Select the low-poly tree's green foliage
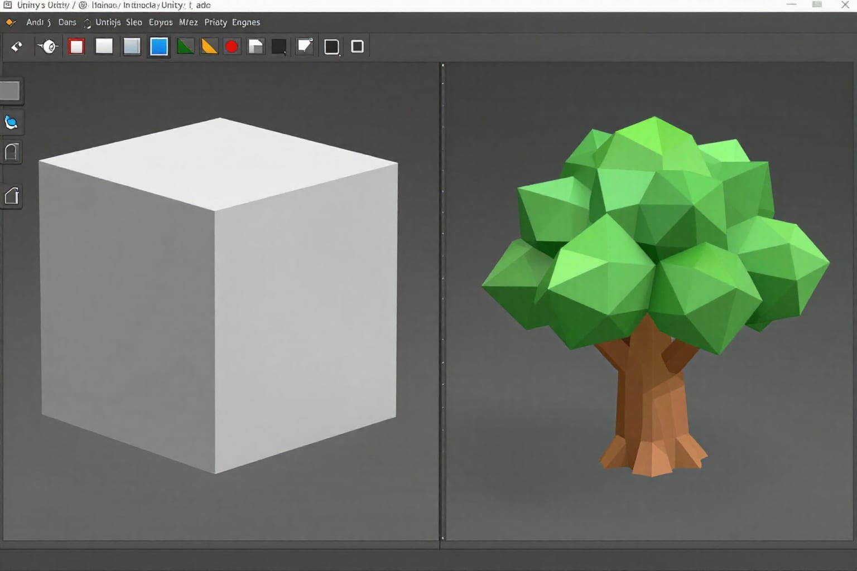 (656, 234)
